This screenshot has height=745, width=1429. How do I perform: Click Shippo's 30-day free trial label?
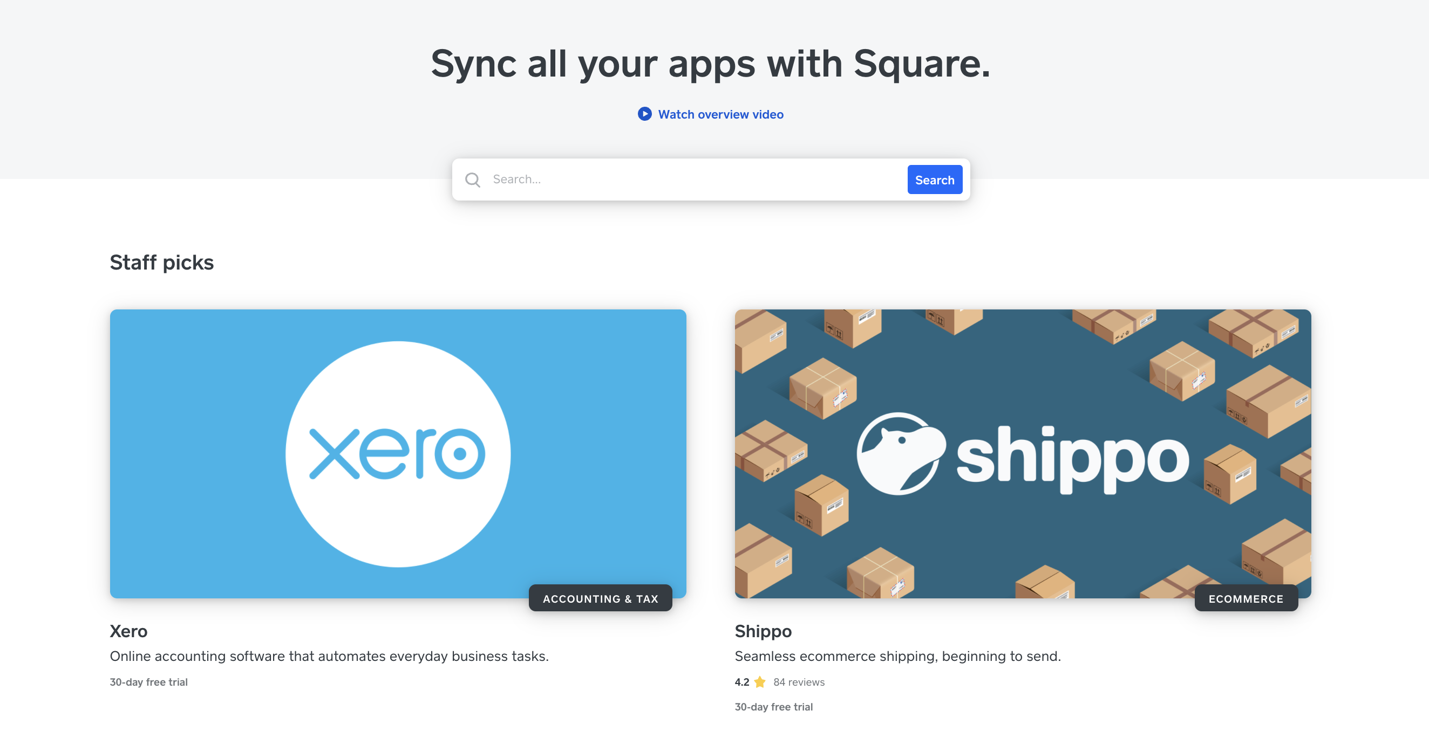(773, 707)
